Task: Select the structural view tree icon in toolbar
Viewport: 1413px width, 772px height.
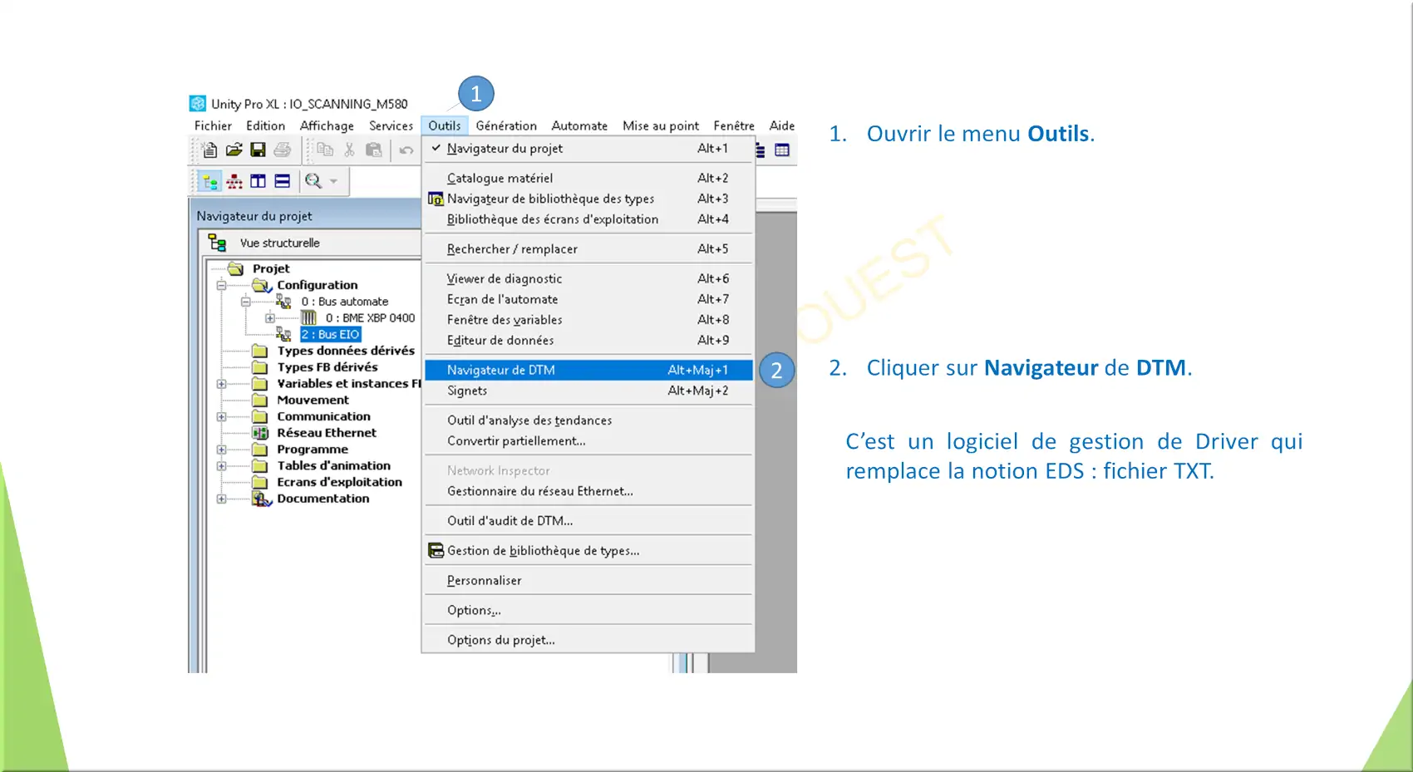Action: [210, 181]
